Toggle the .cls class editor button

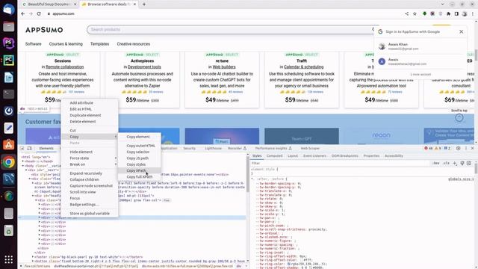(447, 163)
